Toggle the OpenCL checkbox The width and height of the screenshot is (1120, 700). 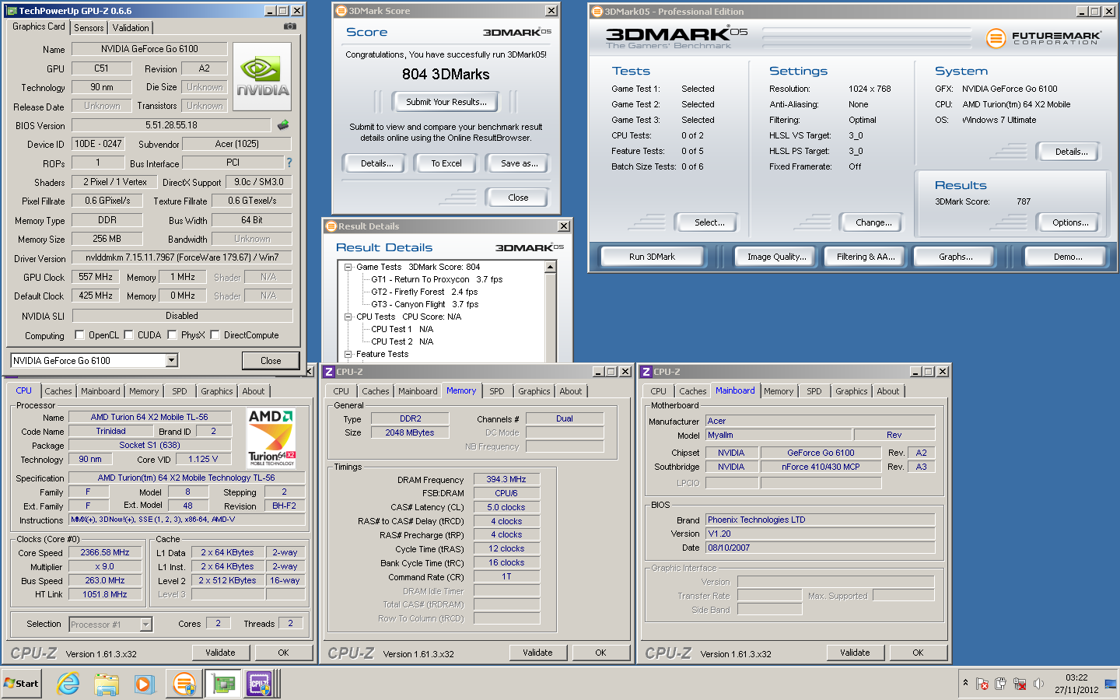click(x=79, y=335)
